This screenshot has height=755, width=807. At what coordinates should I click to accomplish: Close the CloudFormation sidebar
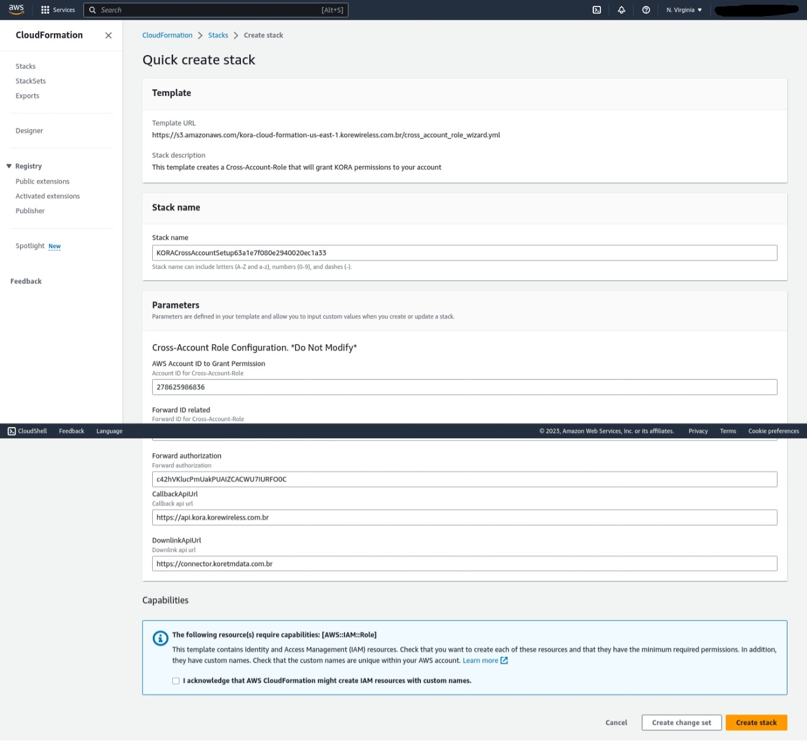108,36
